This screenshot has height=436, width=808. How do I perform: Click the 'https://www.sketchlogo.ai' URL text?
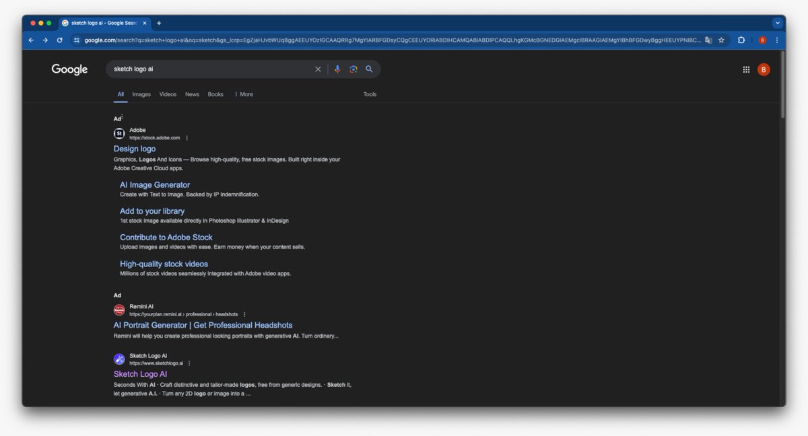click(156, 363)
